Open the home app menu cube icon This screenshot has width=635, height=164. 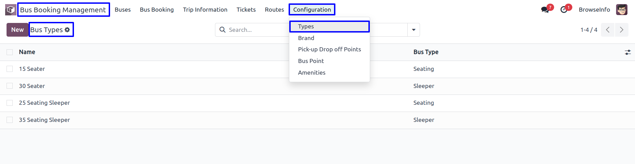pyautogui.click(x=11, y=10)
